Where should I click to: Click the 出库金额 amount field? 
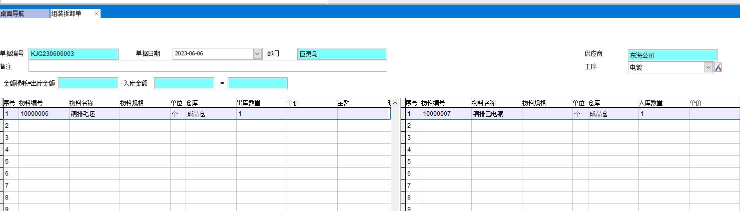(88, 84)
